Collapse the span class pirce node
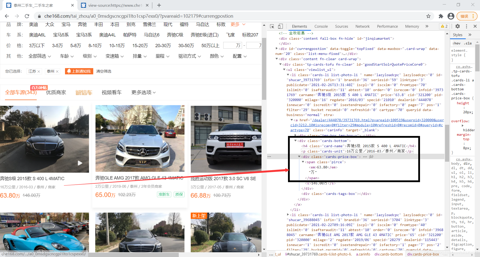 click(303, 162)
